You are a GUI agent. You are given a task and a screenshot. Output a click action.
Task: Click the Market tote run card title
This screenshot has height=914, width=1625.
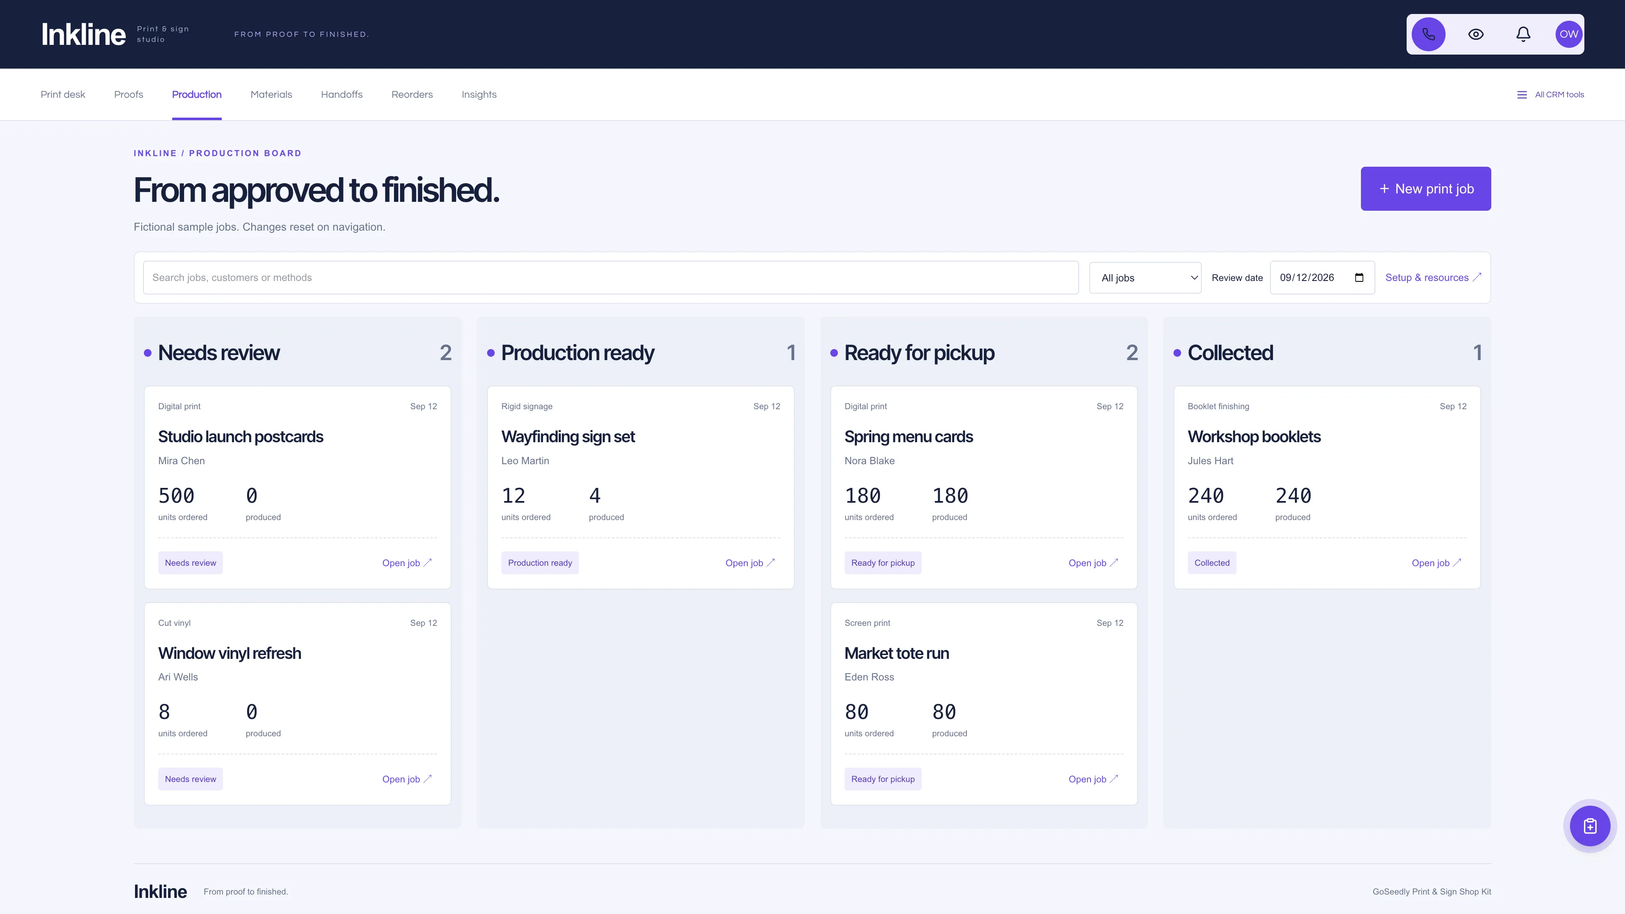click(896, 653)
